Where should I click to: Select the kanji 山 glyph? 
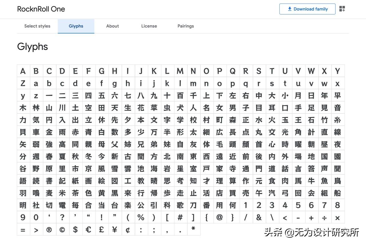[x=49, y=108]
